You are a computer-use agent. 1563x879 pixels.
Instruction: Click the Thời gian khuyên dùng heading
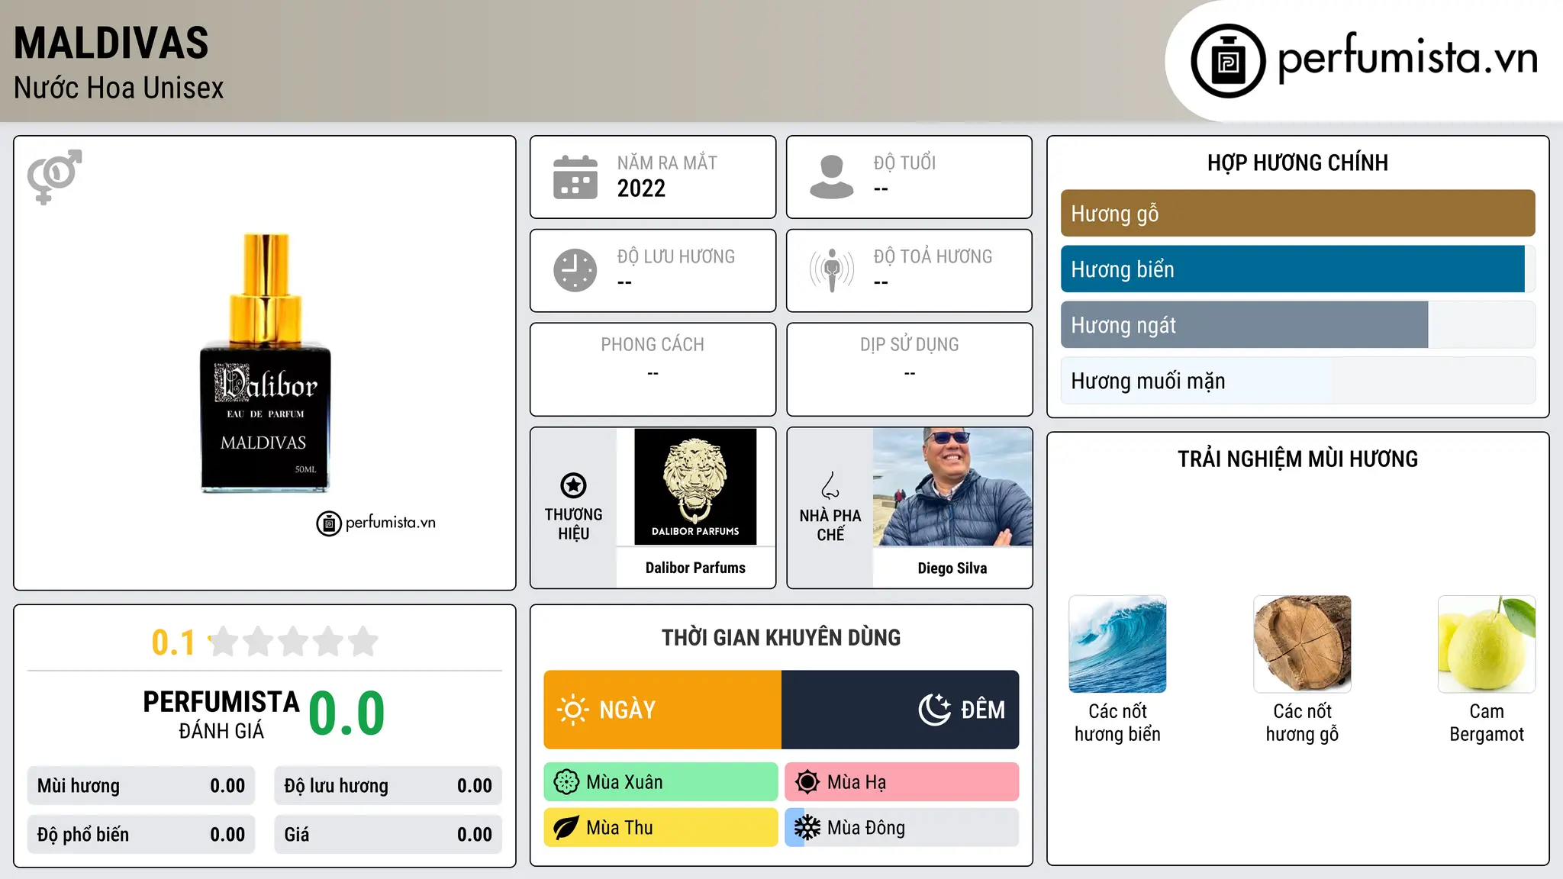(781, 637)
